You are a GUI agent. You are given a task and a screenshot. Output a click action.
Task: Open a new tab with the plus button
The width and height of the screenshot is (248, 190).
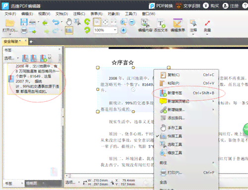31,42
